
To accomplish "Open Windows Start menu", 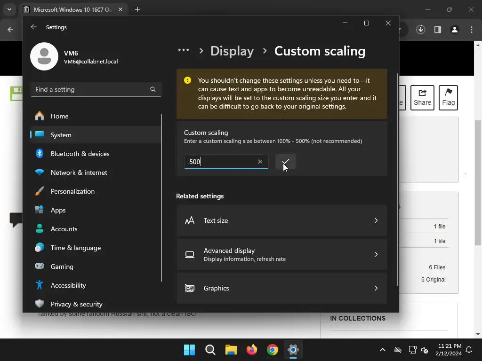I will (189, 350).
